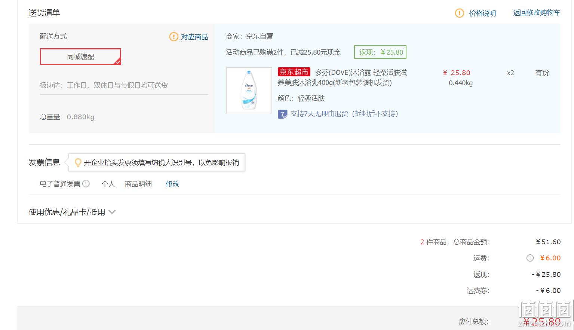Screen dimensions: 574x330
Task: Click the 商品明细 invoice content text
Action: [x=138, y=184]
